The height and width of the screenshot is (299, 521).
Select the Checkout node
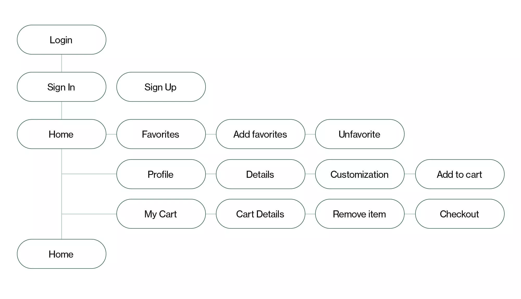(460, 214)
